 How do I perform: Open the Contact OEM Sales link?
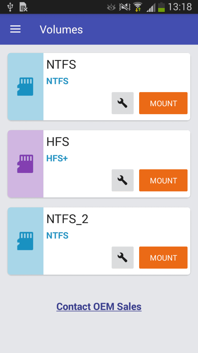[99, 307]
